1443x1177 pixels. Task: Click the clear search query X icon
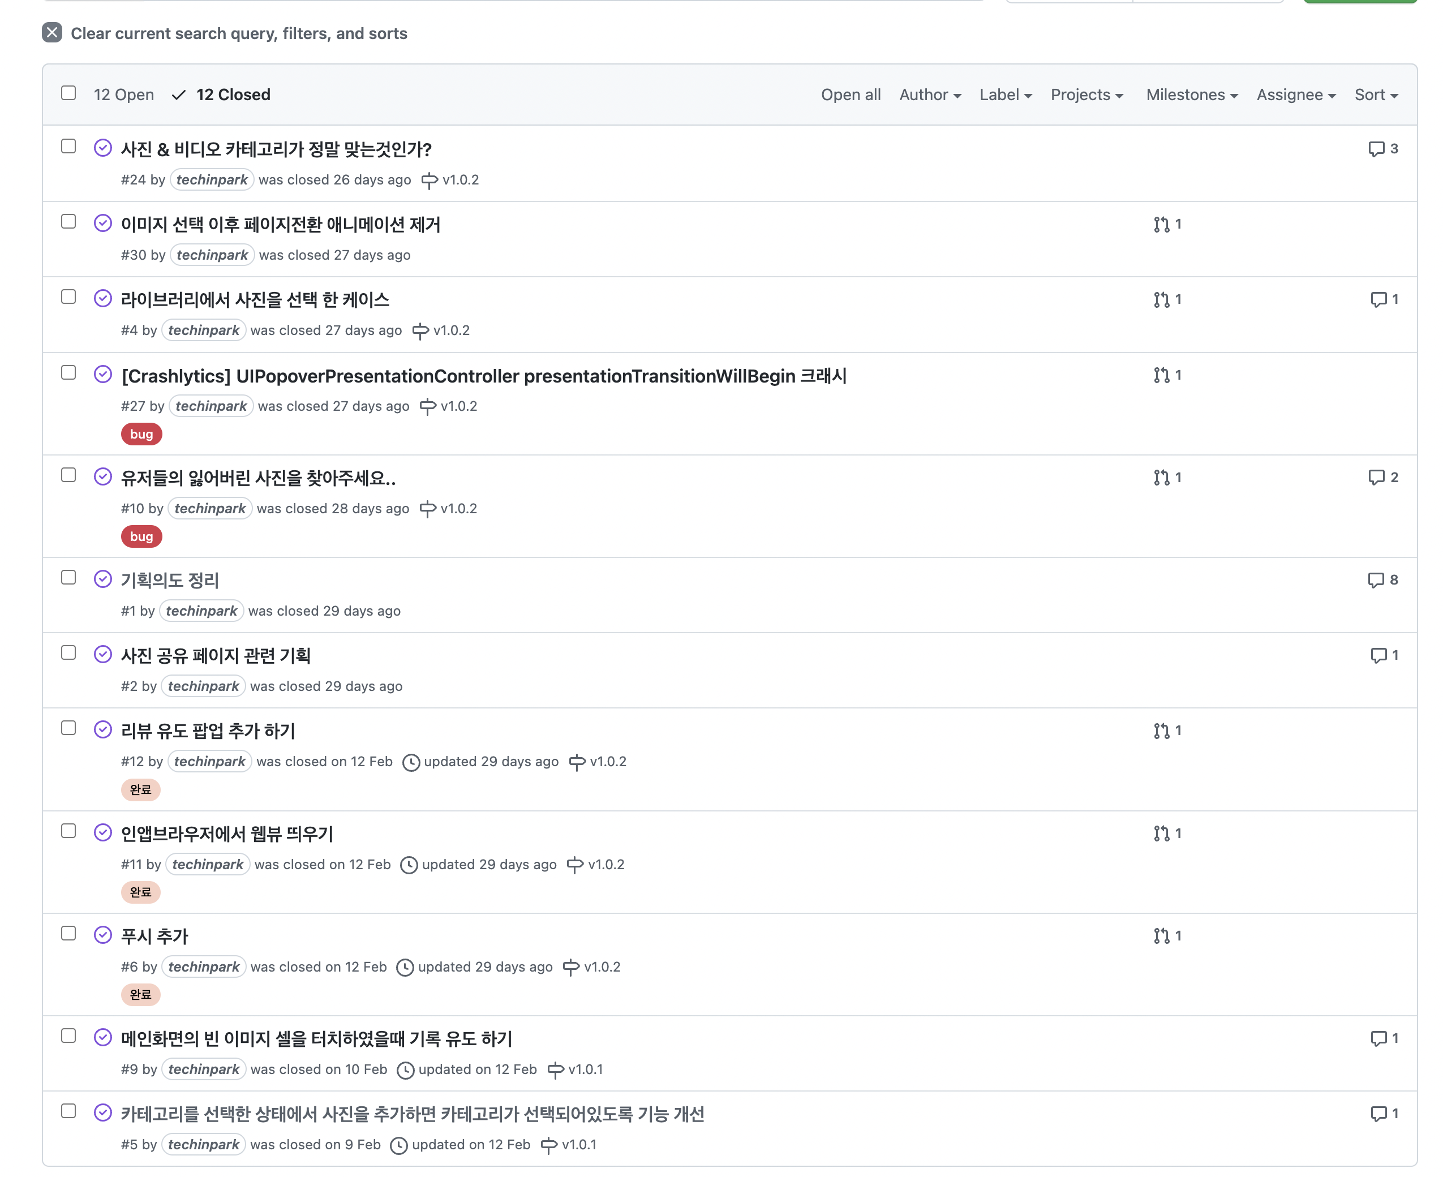pyautogui.click(x=51, y=33)
